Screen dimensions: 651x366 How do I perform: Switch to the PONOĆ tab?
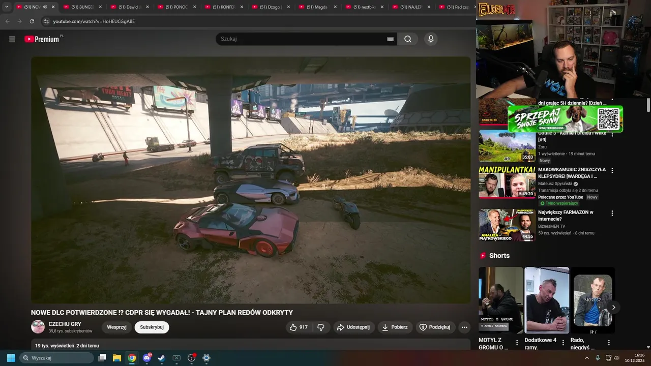[176, 7]
